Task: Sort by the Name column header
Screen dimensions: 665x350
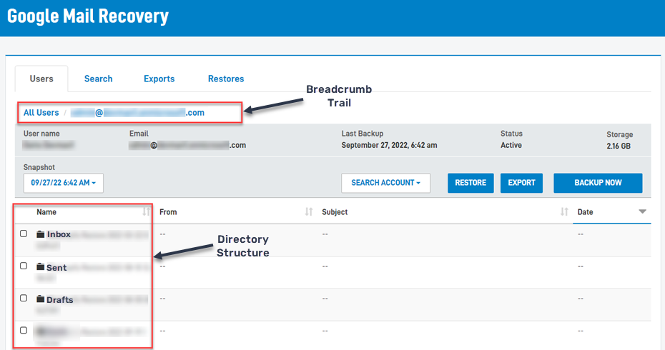Action: 46,212
